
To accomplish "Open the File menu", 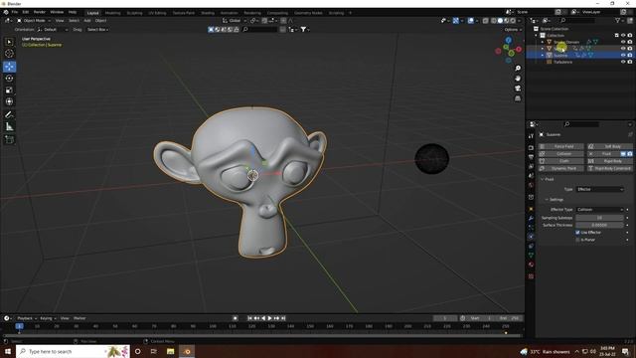I will click(15, 12).
